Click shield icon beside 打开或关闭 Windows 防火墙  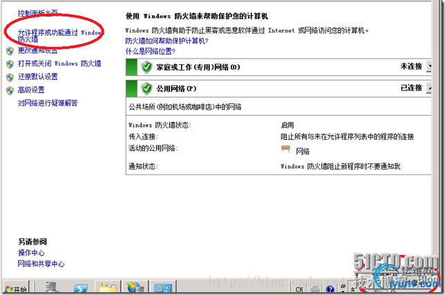click(10, 64)
